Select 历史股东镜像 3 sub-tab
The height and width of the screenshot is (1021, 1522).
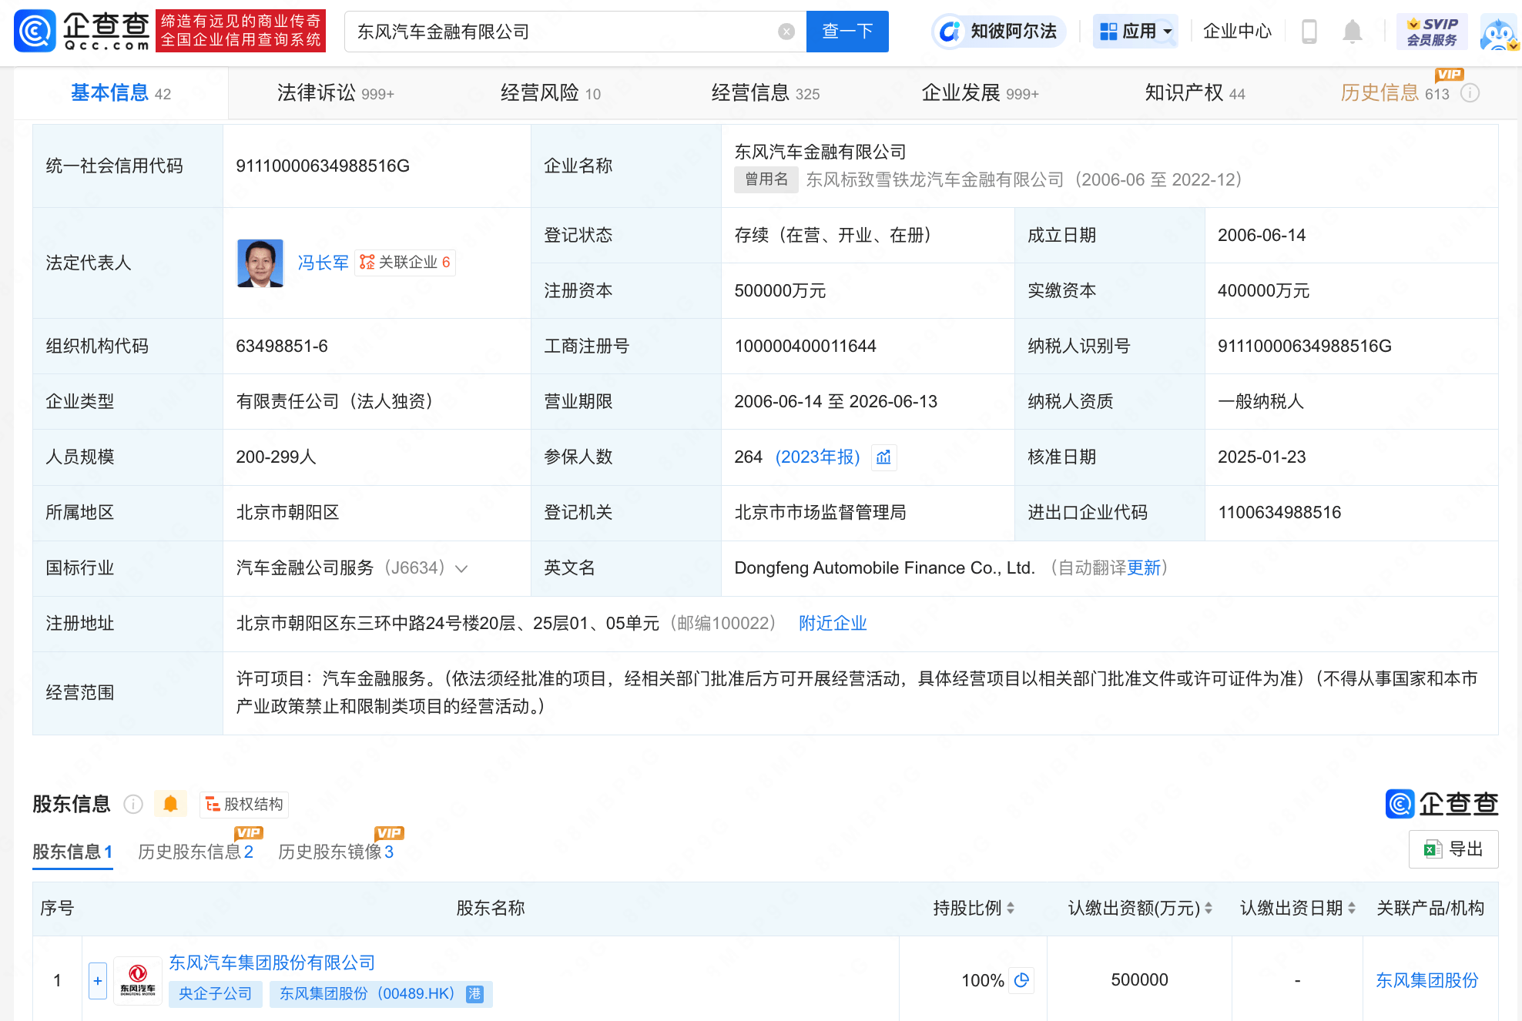336,852
